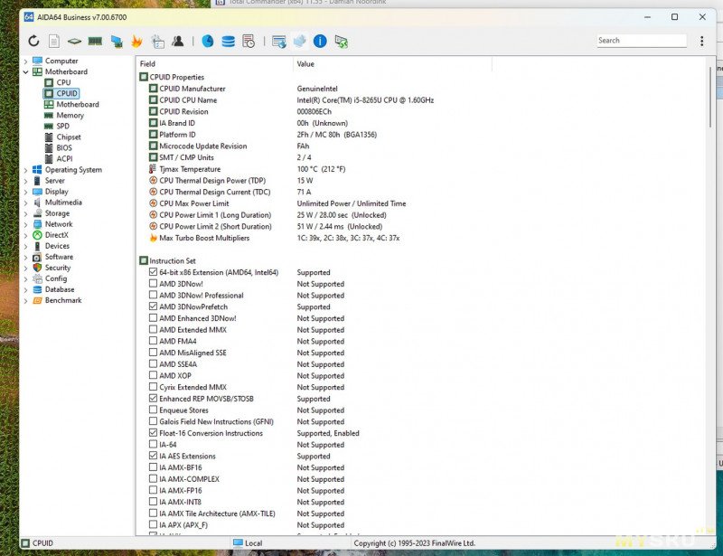
Task: Click the vertical scrollbar thumb of the list
Action: point(710,97)
